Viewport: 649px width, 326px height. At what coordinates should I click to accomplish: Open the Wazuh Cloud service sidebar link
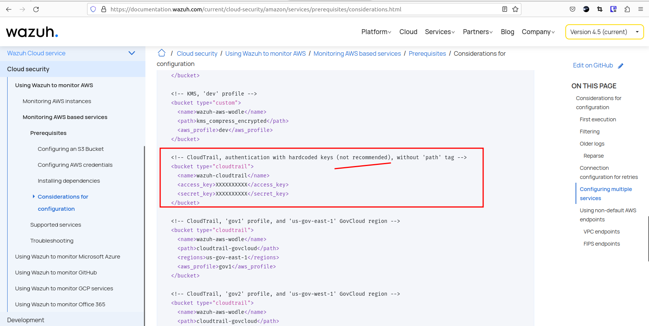[x=36, y=53]
